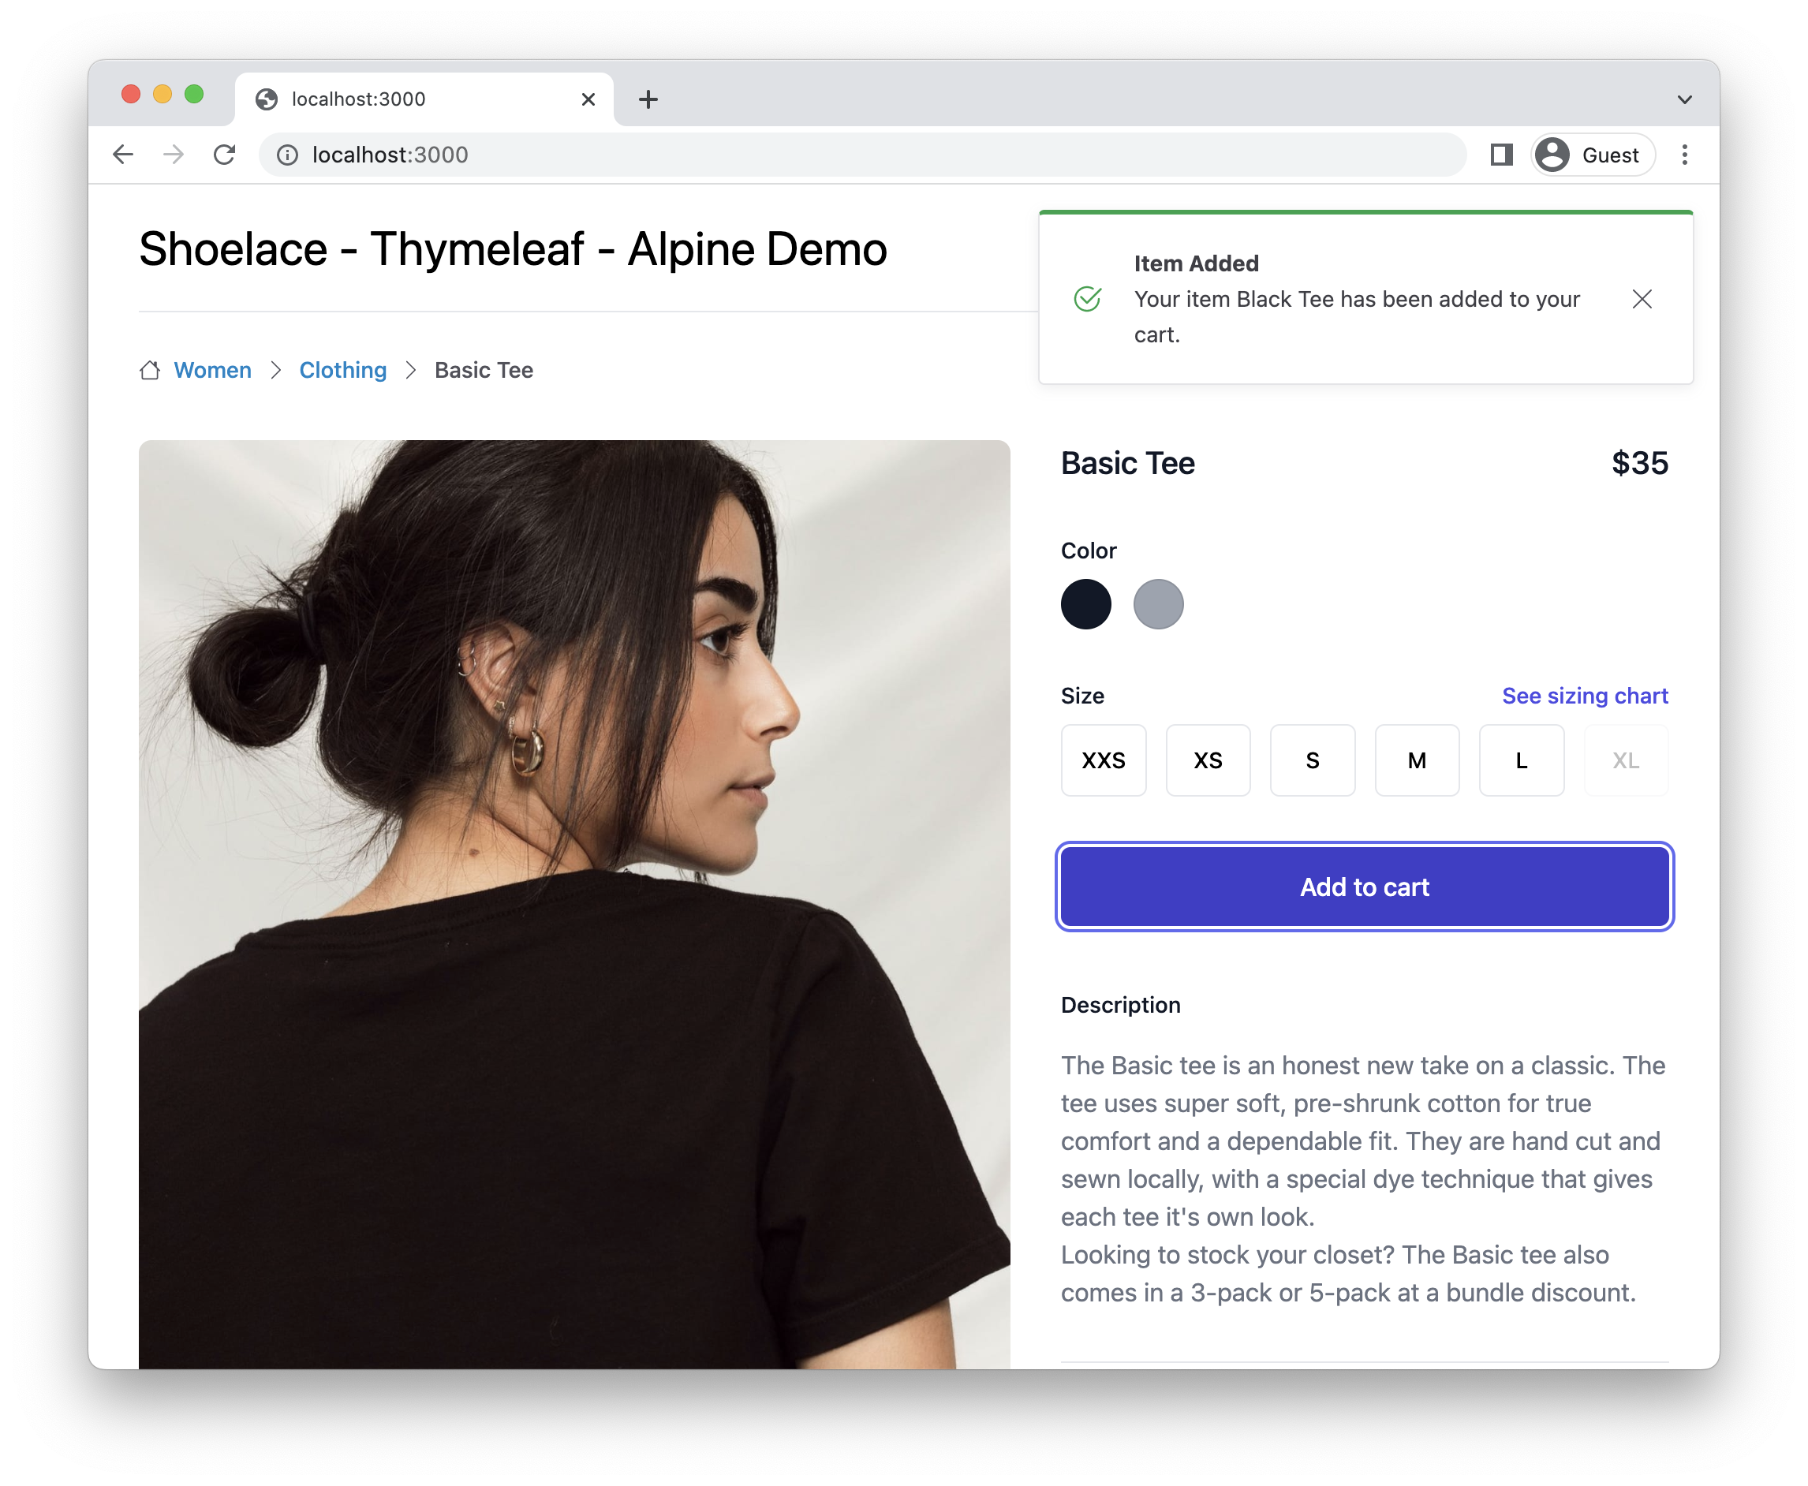Select size M option
Image resolution: width=1808 pixels, height=1486 pixels.
click(1418, 760)
